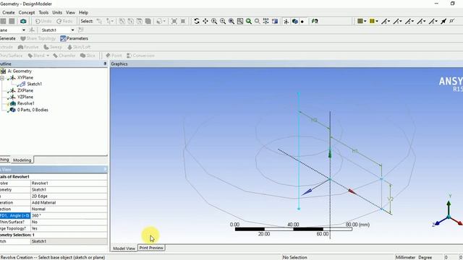Image resolution: width=463 pixels, height=260 pixels.
Task: Toggle the face selection filter
Action: coord(140,21)
